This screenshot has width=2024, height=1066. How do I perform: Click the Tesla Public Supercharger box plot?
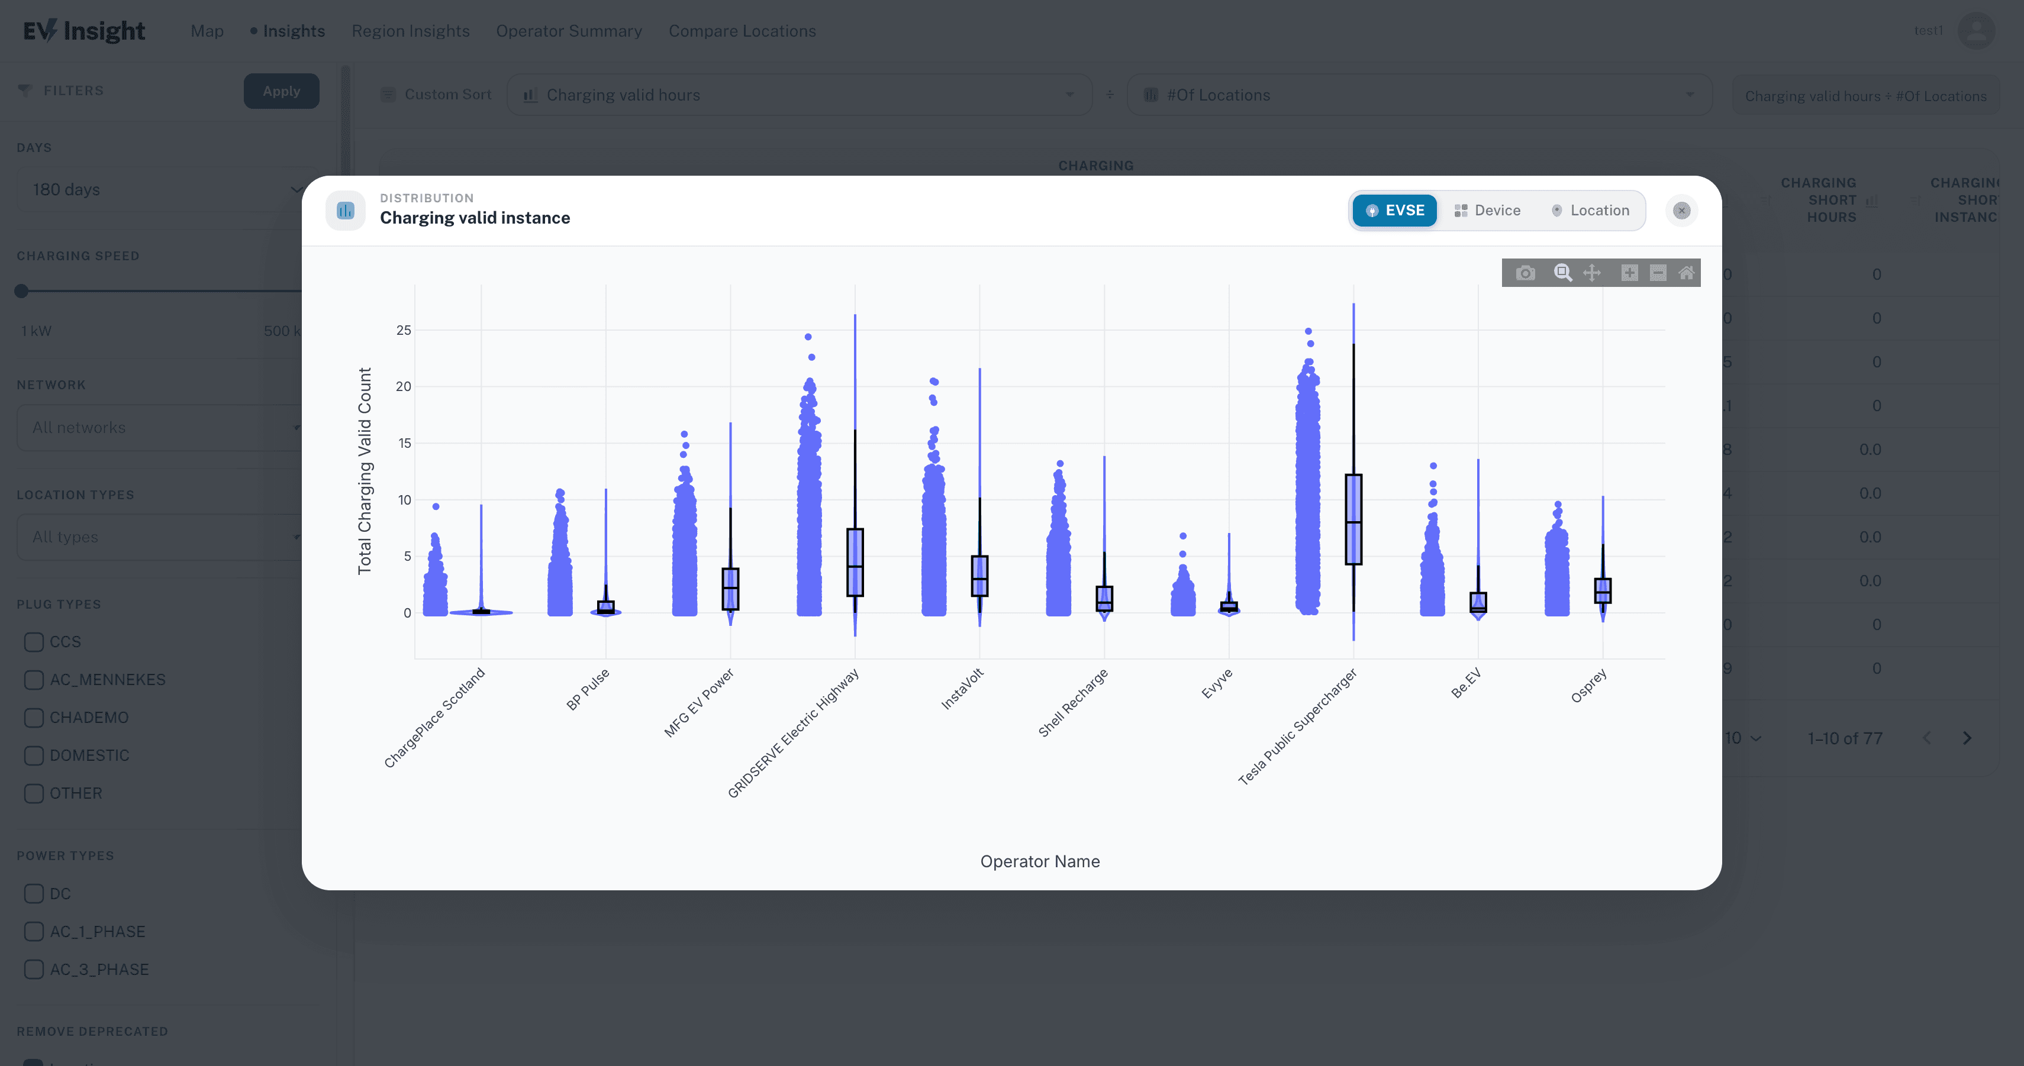pyautogui.click(x=1353, y=519)
